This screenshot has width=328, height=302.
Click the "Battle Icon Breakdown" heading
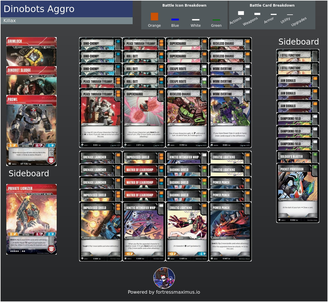[184, 5]
